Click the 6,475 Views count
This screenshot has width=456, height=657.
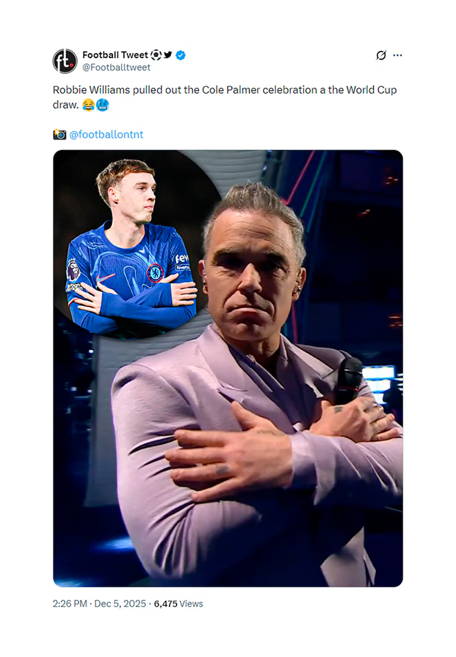coord(178,604)
